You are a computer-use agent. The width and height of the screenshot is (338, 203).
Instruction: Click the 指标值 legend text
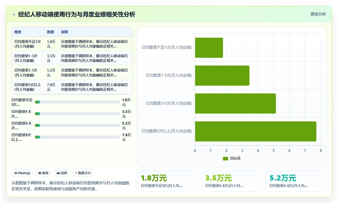point(235,158)
